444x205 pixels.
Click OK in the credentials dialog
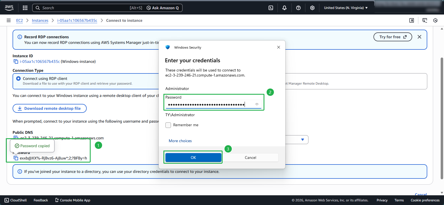pyautogui.click(x=193, y=158)
